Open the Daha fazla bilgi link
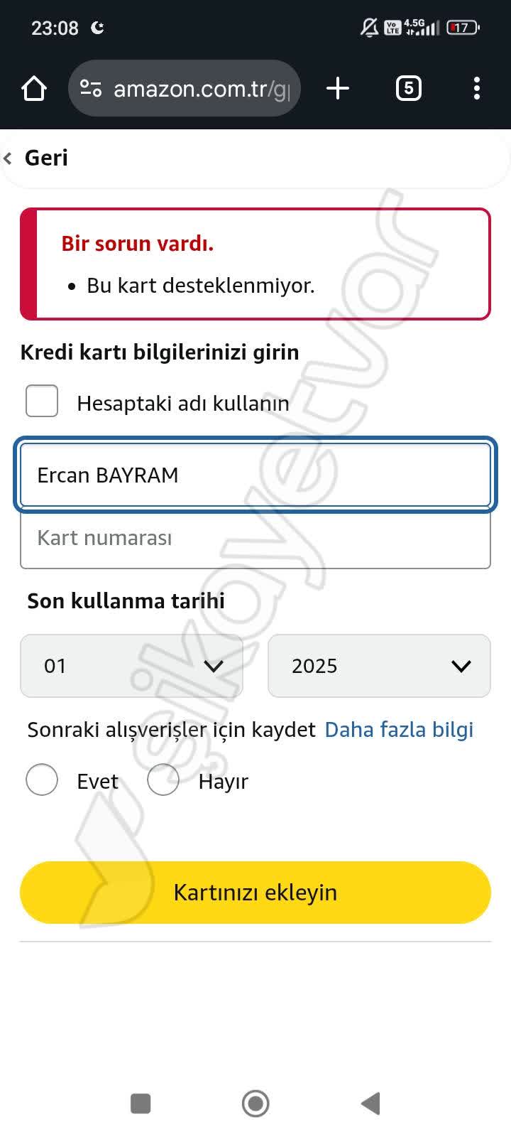 point(398,729)
